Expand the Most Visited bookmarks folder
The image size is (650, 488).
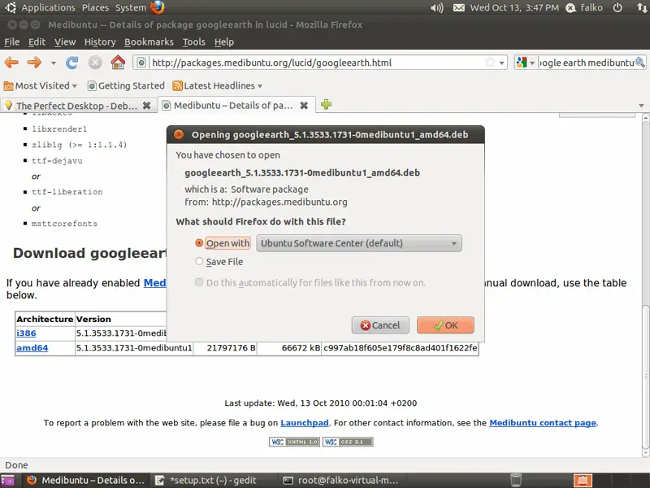[x=41, y=85]
